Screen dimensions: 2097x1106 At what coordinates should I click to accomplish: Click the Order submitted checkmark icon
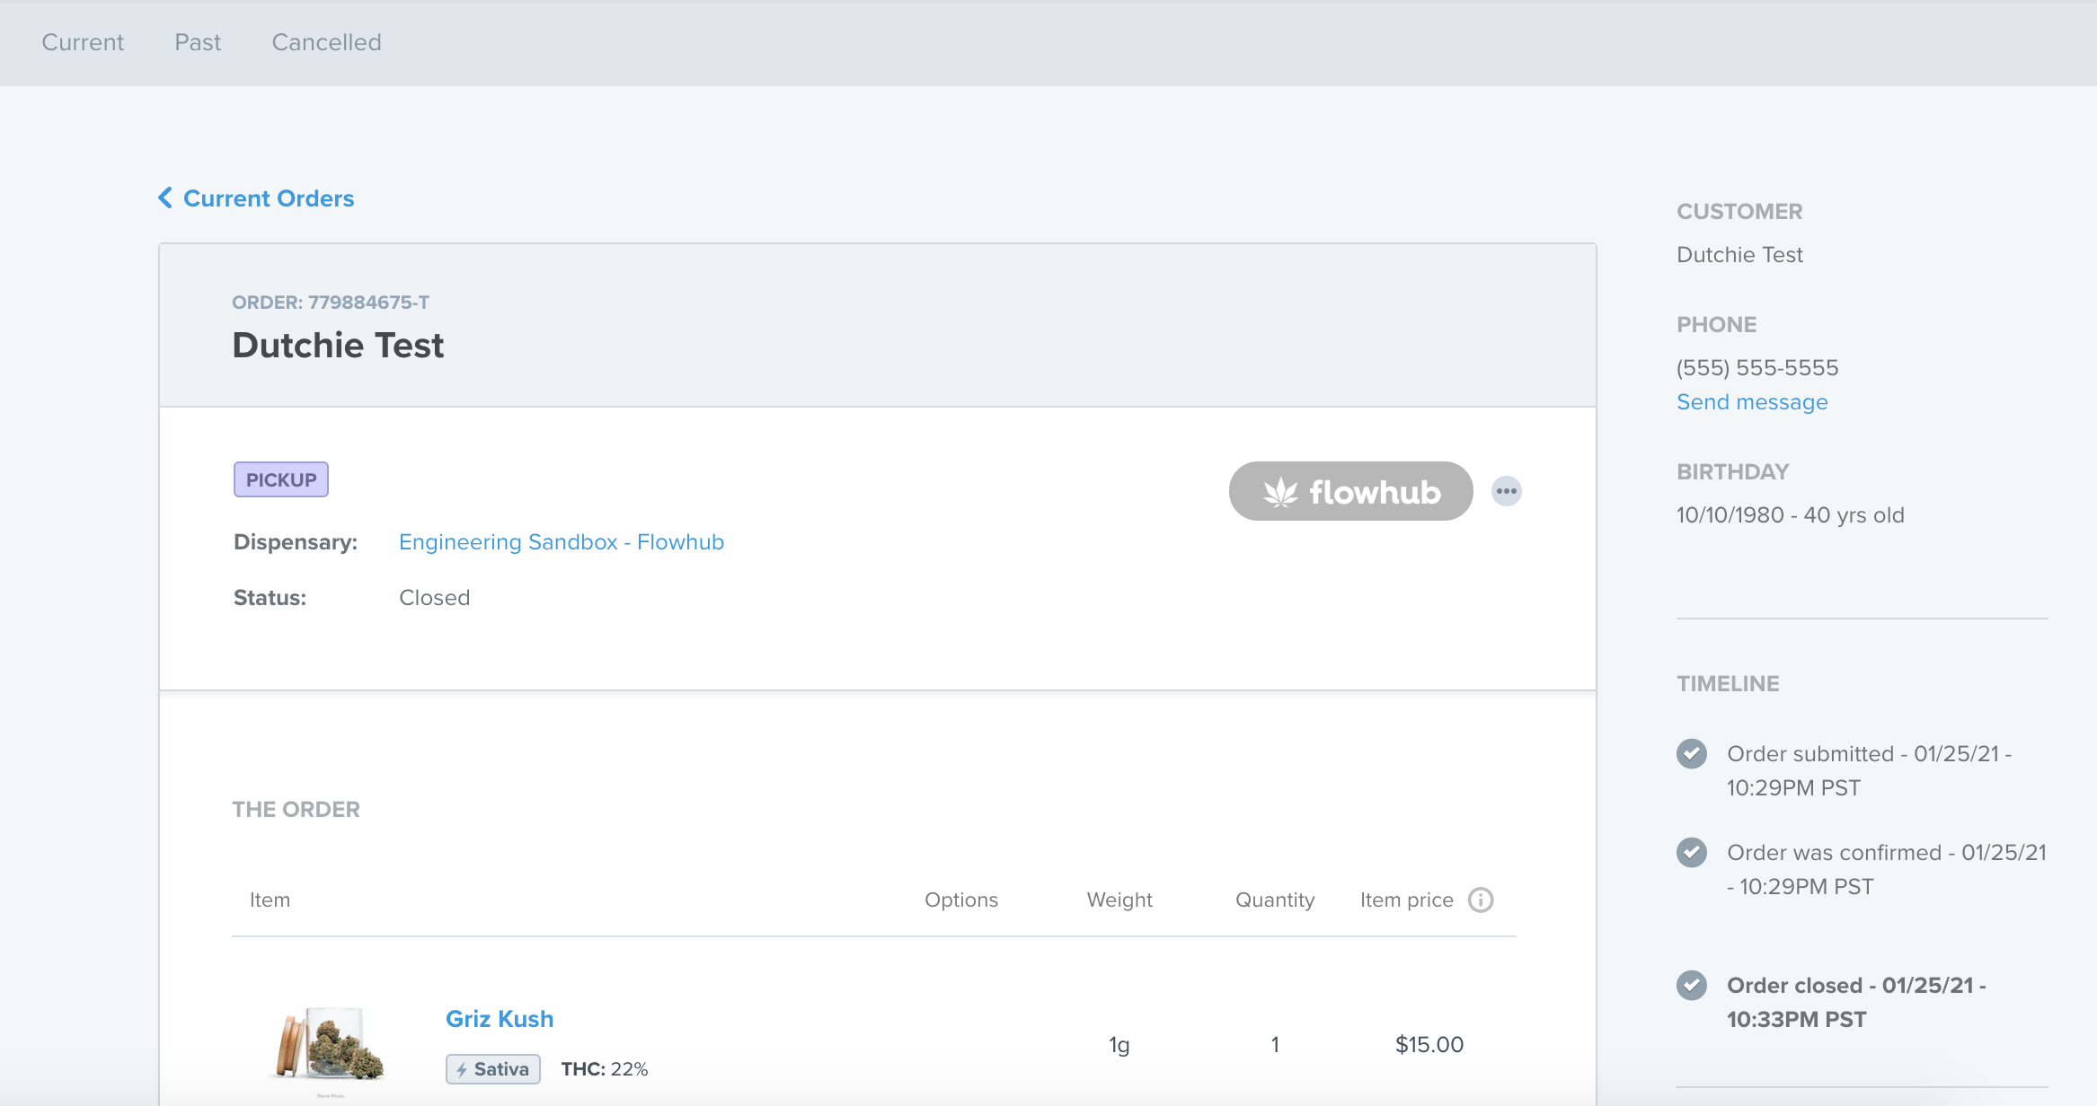tap(1692, 753)
